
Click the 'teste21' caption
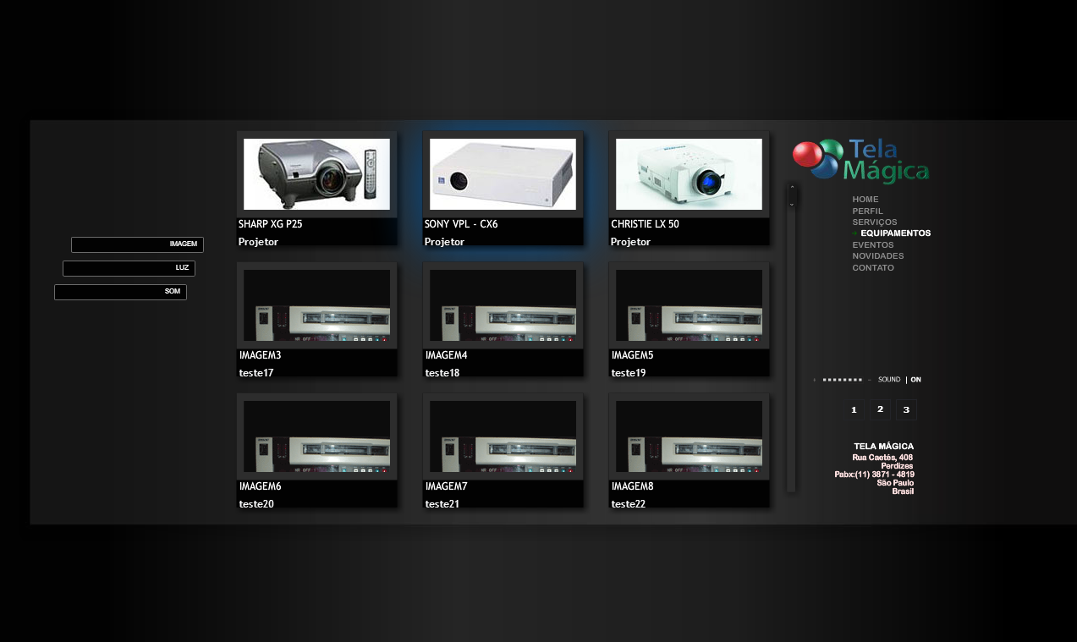point(442,504)
